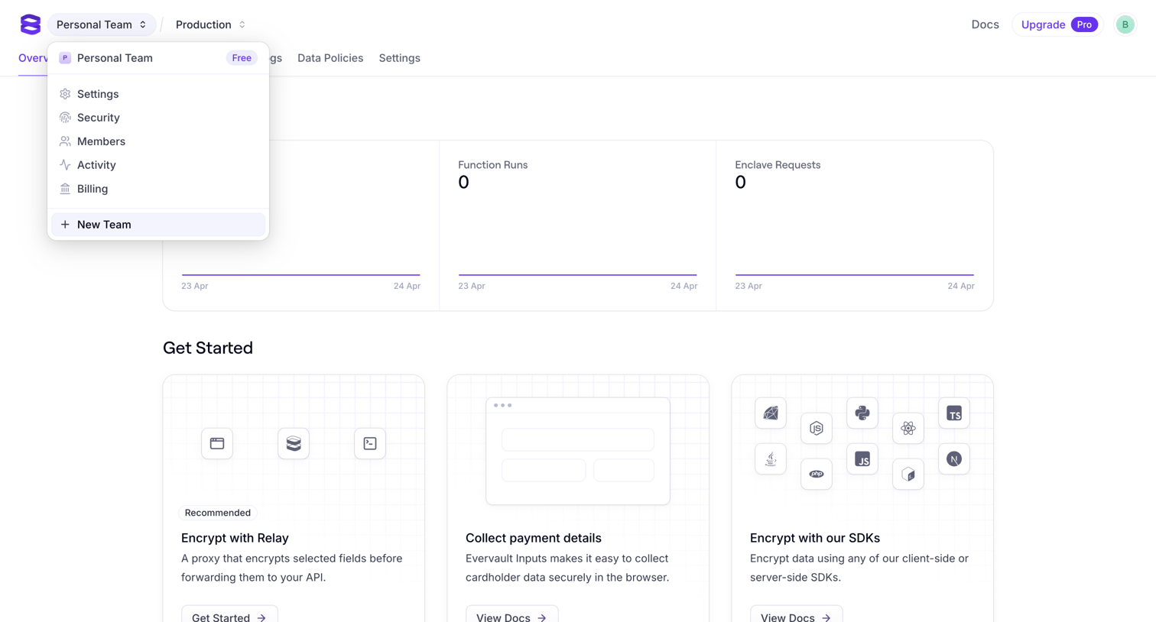Click the browser window icon in Relay card
The width and height of the screenshot is (1156, 622).
(x=217, y=443)
